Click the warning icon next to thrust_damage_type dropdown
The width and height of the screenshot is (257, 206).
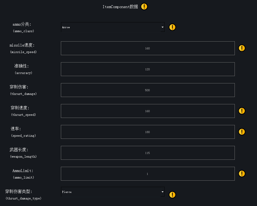coord(172,195)
